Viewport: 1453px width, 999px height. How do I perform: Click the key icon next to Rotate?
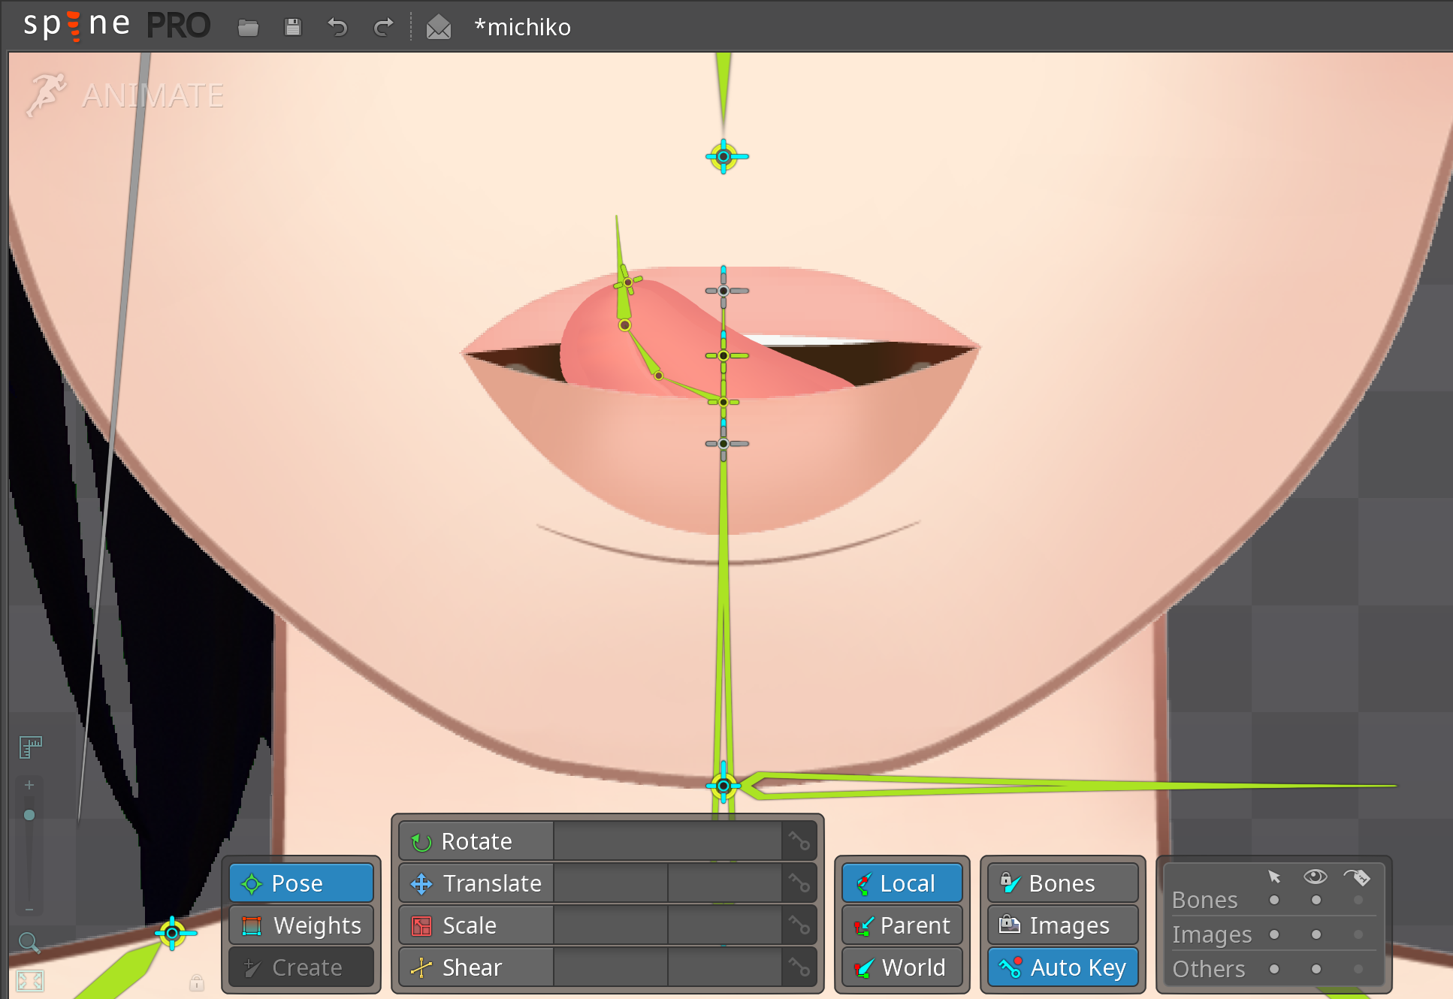click(799, 841)
